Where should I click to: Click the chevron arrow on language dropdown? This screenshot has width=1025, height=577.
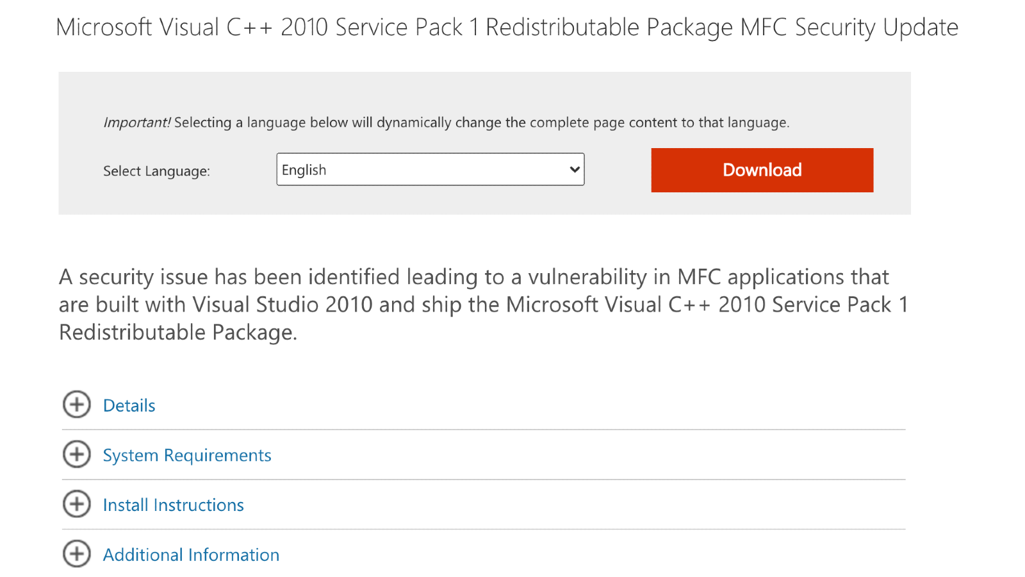pyautogui.click(x=575, y=169)
